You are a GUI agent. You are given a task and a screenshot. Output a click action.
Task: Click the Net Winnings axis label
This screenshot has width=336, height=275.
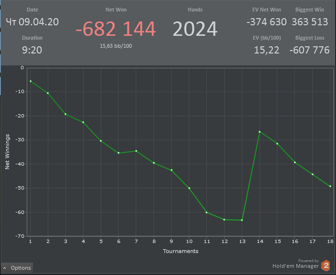[x=7, y=152]
